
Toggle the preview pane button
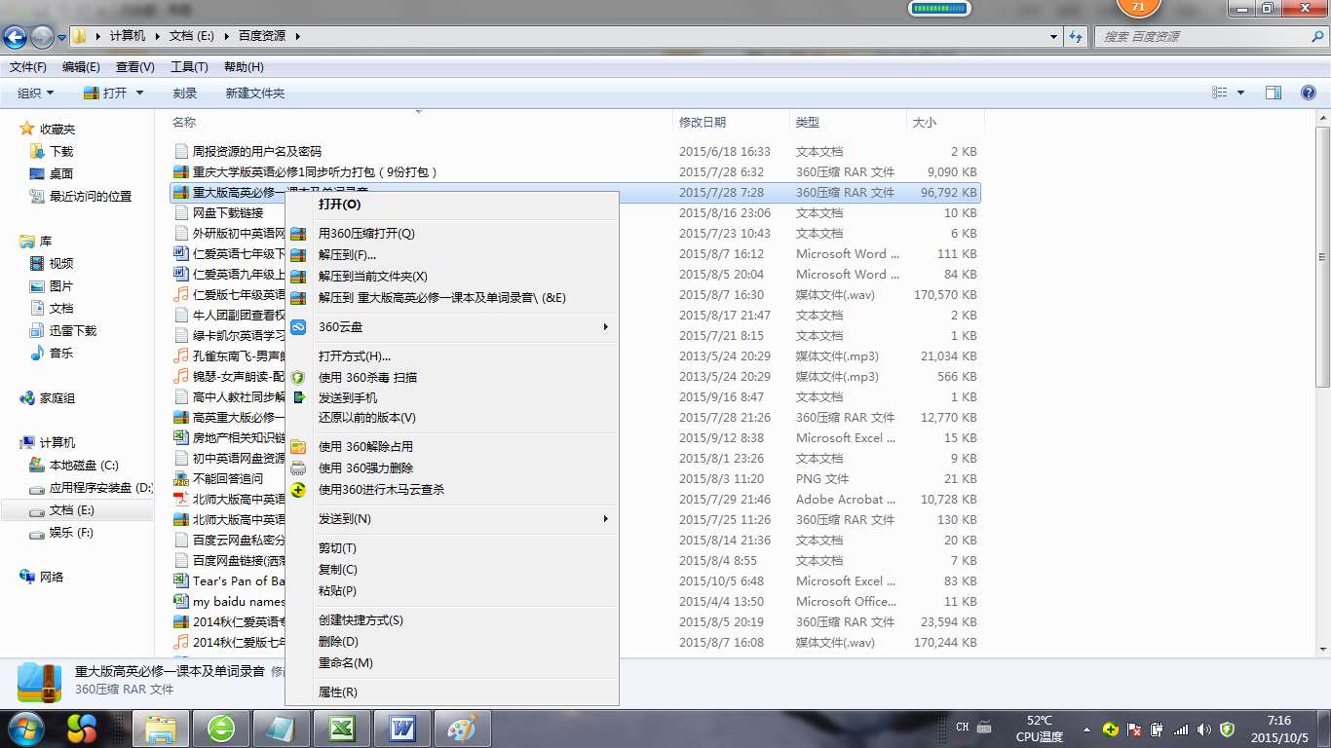[x=1274, y=93]
